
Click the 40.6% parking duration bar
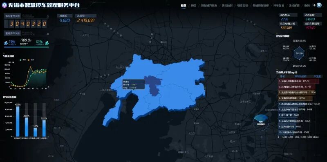[18, 121]
